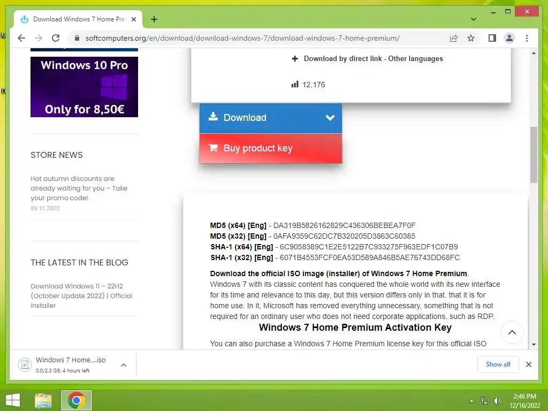Click the address bar URL field

point(242,38)
